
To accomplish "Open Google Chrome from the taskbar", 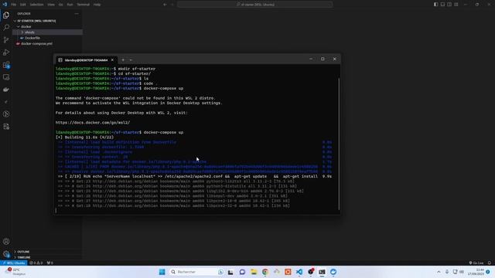I will coord(265,272).
